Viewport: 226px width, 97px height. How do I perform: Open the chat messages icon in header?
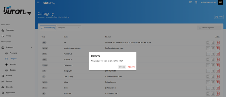[191, 2]
